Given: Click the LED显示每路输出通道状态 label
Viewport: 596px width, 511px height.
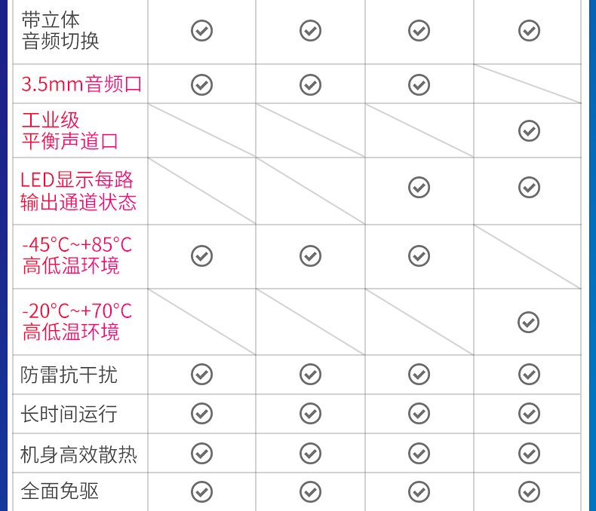Looking at the screenshot, I should click(x=78, y=191).
